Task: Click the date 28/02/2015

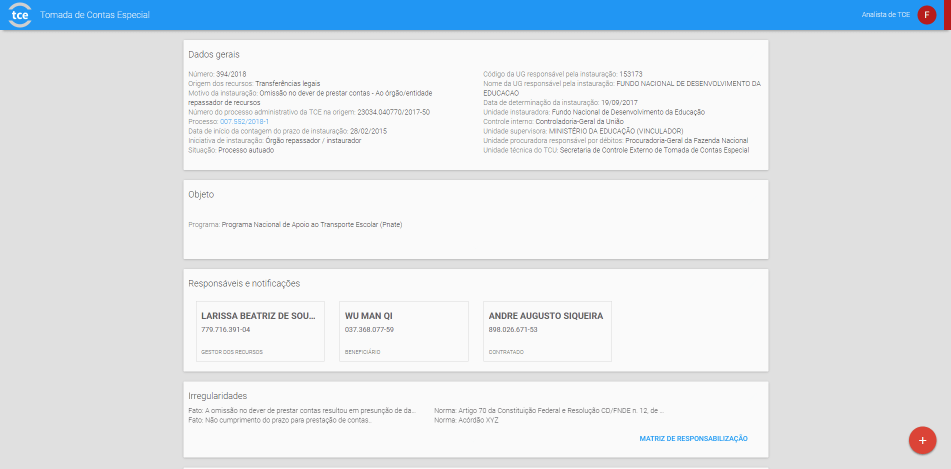Action: [x=368, y=131]
